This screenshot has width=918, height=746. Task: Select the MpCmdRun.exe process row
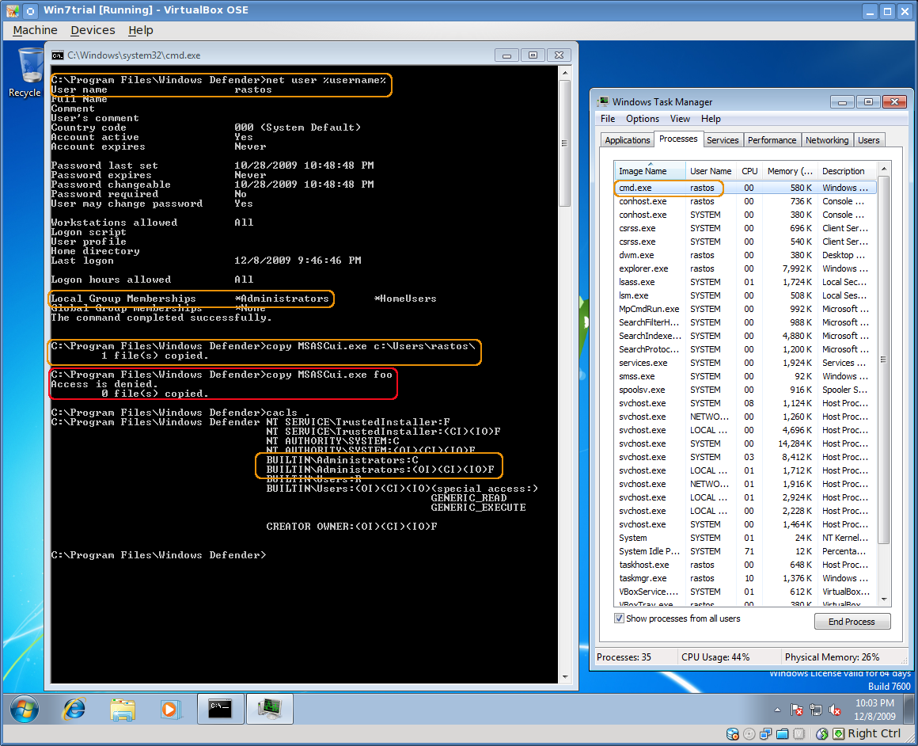click(x=745, y=309)
